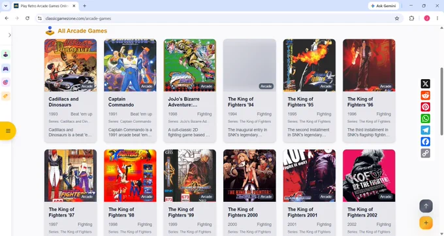
Task: Reload the current page
Action: (x=27, y=18)
